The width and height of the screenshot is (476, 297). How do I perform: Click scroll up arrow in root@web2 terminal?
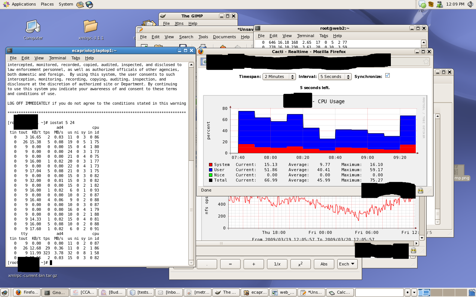(424, 43)
